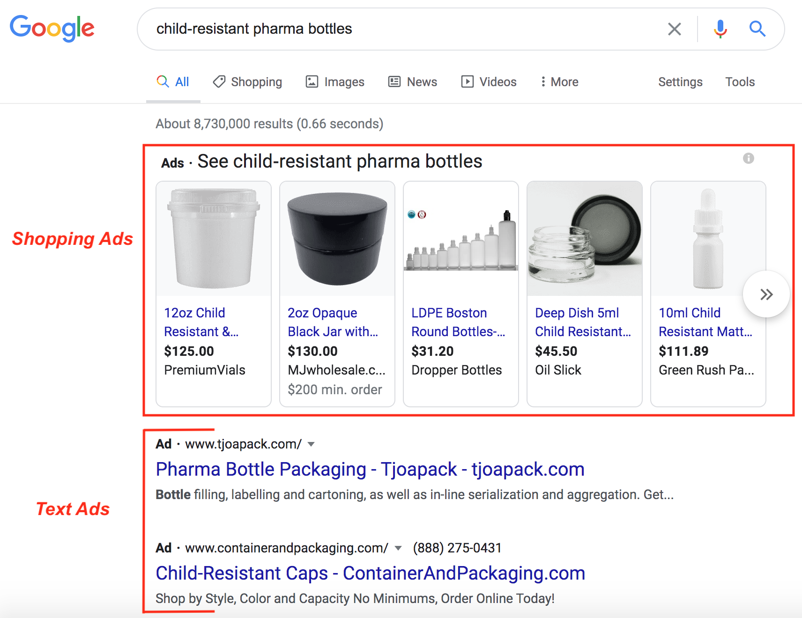Switch to the Shopping tab
This screenshot has height=618, width=802.
click(x=247, y=82)
